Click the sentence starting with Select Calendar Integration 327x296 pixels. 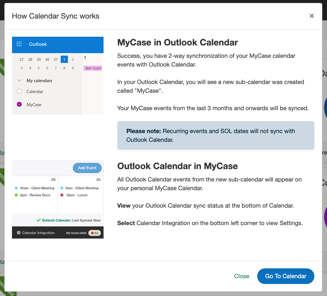(x=210, y=223)
